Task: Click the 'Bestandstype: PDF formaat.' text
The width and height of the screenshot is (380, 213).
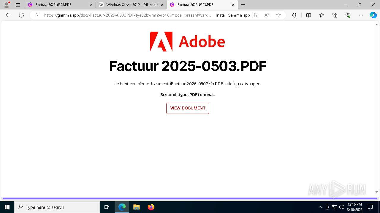Action: (188, 95)
